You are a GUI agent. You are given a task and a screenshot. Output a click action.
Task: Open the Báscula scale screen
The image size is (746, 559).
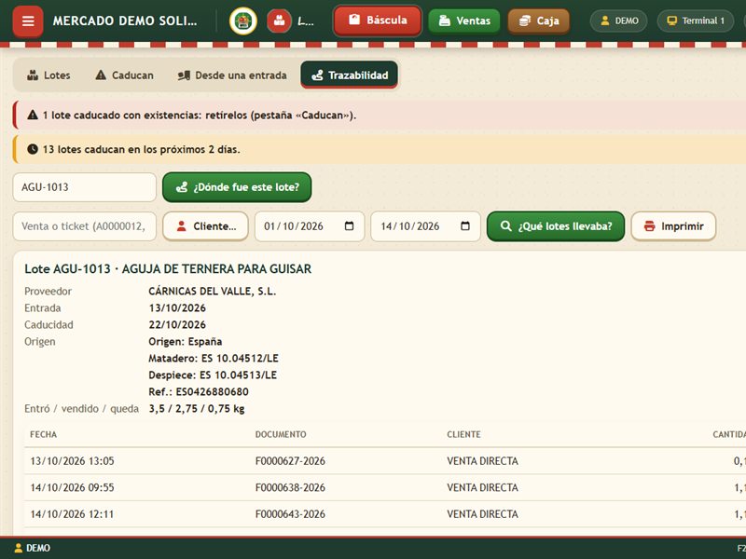click(378, 20)
